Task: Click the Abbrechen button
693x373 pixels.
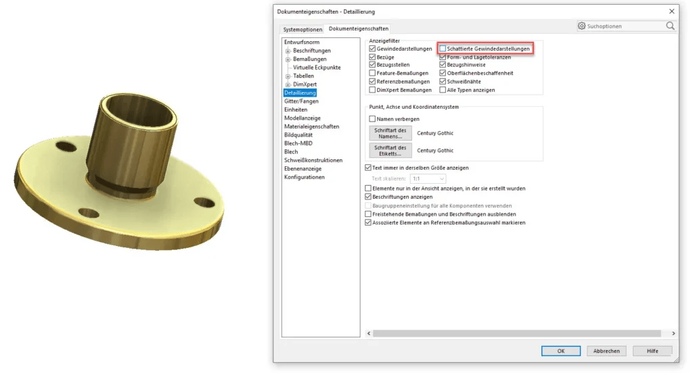Action: coord(606,351)
